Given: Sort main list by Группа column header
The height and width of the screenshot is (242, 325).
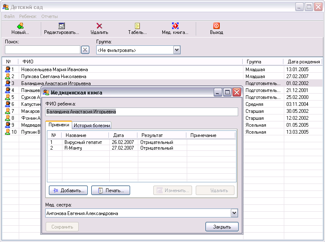Looking at the screenshot, I should pos(263,62).
